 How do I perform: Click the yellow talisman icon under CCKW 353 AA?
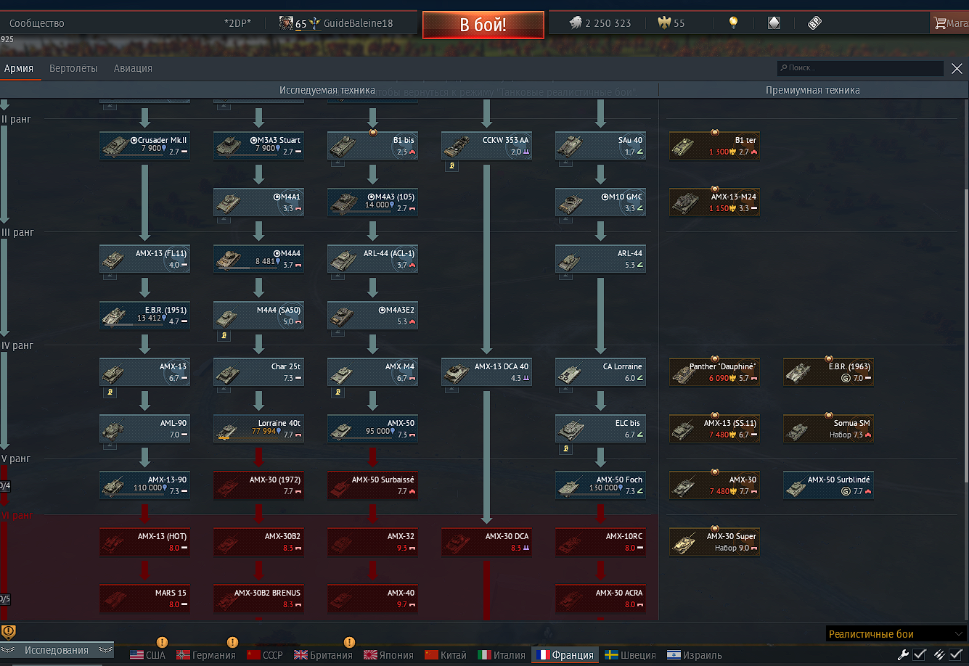[x=451, y=166]
